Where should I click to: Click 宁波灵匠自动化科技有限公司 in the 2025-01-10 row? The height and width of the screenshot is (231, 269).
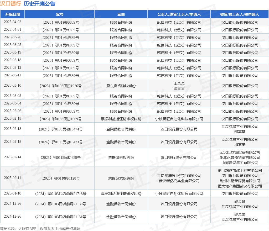tap(179, 194)
